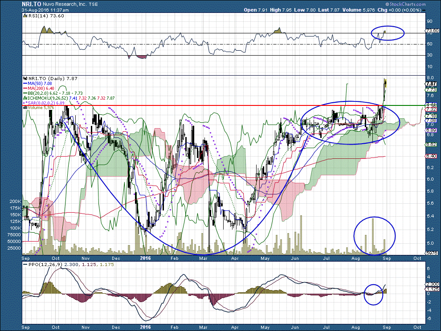Click the High 7.95 value
This screenshot has height=331, width=441.
click(281, 10)
